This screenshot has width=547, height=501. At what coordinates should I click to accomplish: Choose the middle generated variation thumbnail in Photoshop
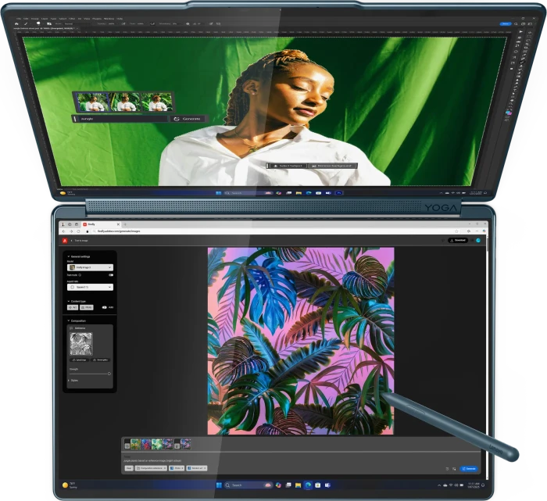(124, 102)
